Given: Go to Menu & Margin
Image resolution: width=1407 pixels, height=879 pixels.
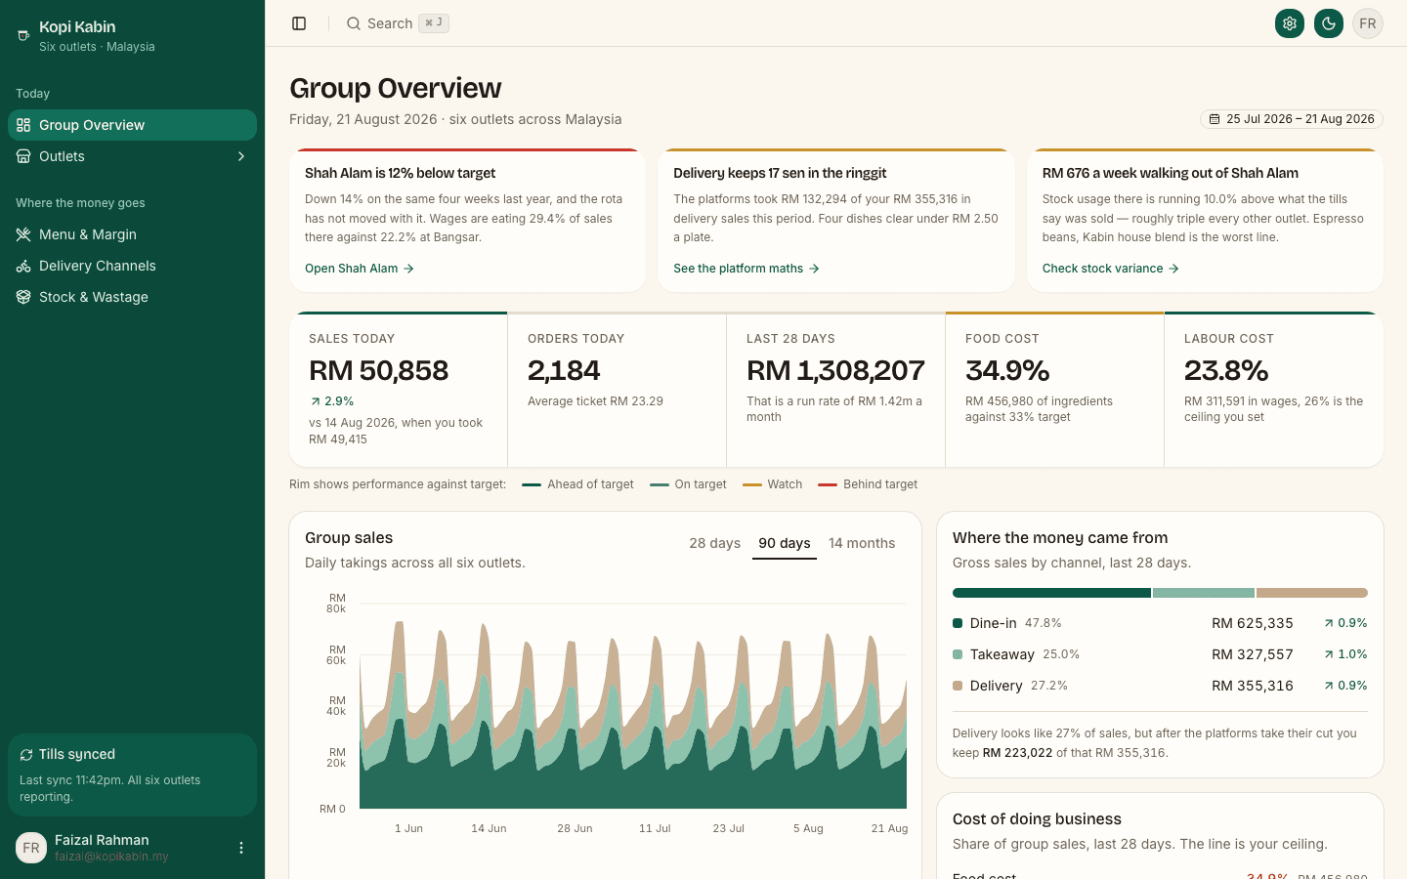Looking at the screenshot, I should click(132, 234).
